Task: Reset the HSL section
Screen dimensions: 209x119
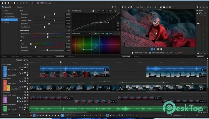Action: tap(69, 41)
